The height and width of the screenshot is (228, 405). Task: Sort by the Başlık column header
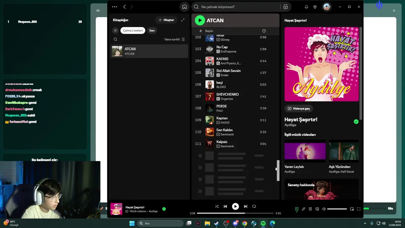tap(209, 31)
